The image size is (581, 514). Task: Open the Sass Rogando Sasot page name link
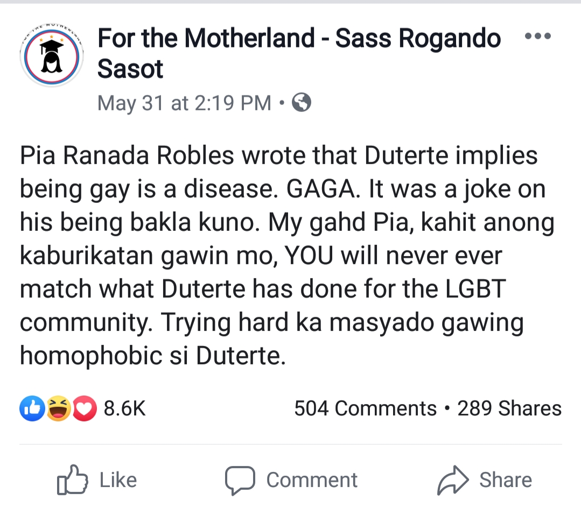pos(299,53)
